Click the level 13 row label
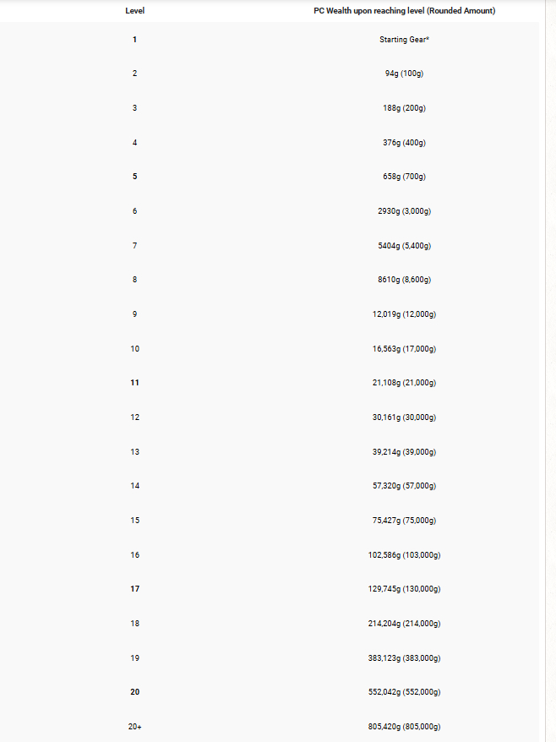This screenshot has height=742, width=556. pos(134,452)
